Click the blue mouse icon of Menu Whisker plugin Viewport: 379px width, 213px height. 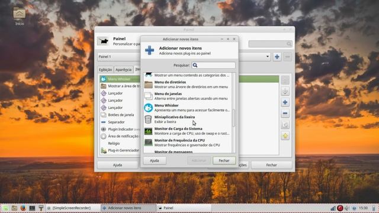coord(149,108)
